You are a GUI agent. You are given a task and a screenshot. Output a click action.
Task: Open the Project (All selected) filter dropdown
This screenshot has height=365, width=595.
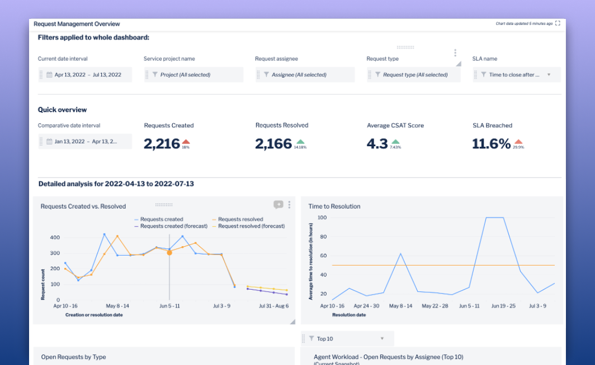tap(193, 75)
